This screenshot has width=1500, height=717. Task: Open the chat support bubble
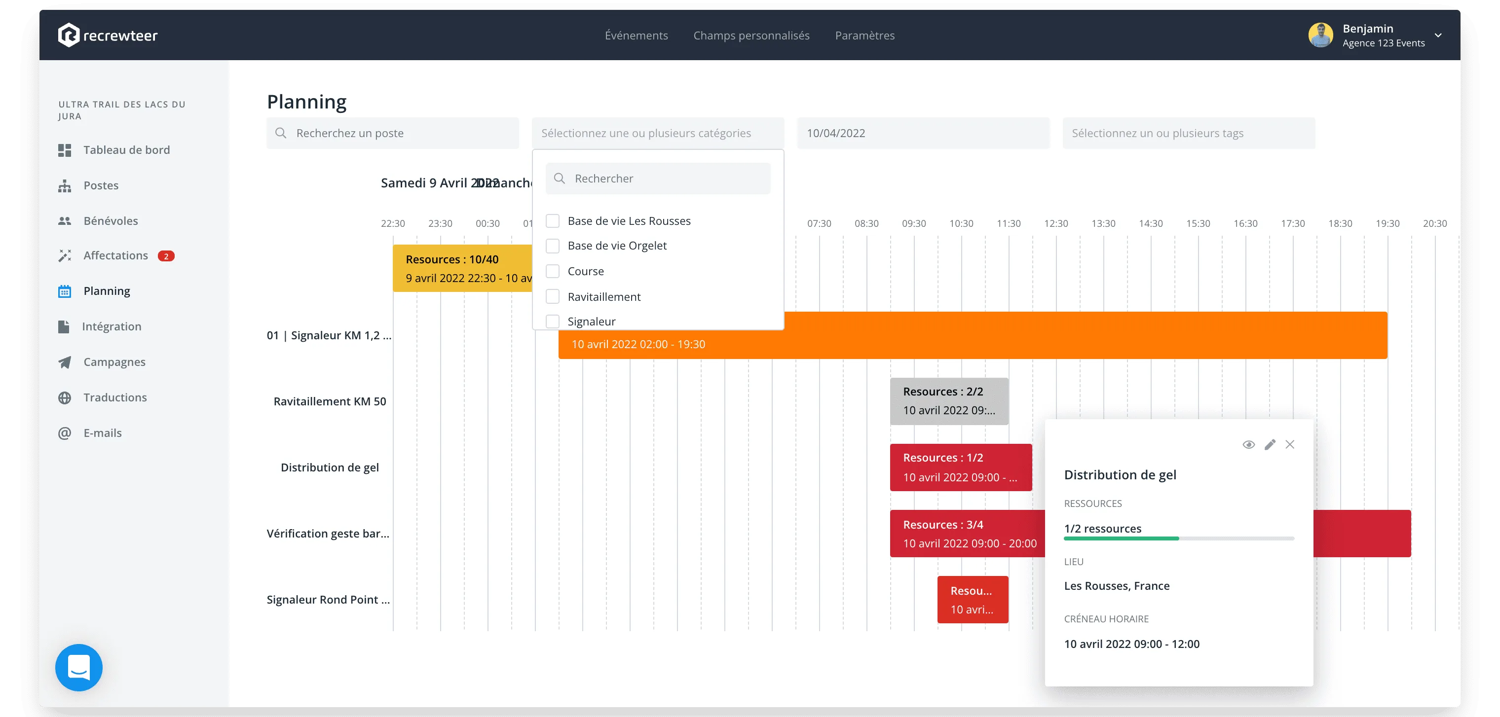78,668
